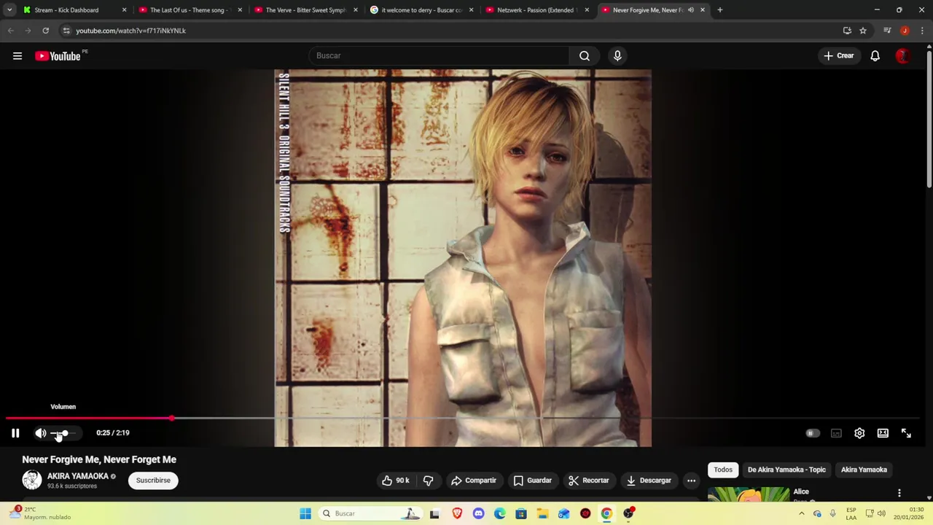Click the Buscar search field on YouTube

click(x=439, y=55)
